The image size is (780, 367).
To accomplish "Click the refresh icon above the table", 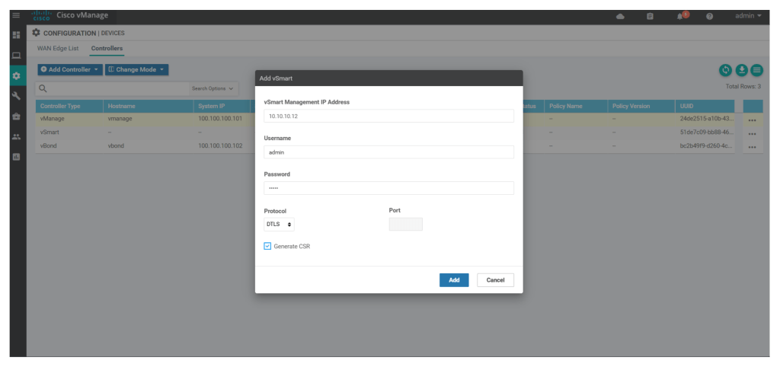I will [725, 70].
